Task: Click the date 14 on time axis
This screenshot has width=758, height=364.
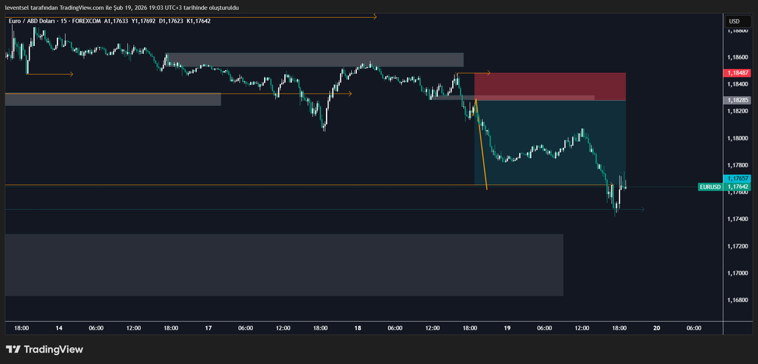Action: click(59, 329)
